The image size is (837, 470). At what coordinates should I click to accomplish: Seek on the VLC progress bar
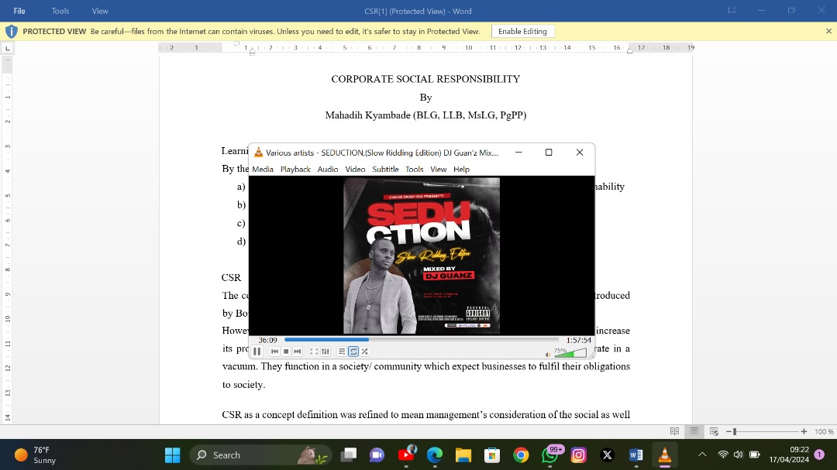pyautogui.click(x=422, y=339)
